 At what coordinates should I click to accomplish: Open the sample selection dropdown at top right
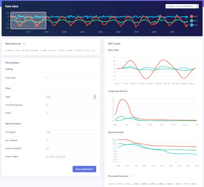pyautogui.click(x=182, y=6)
